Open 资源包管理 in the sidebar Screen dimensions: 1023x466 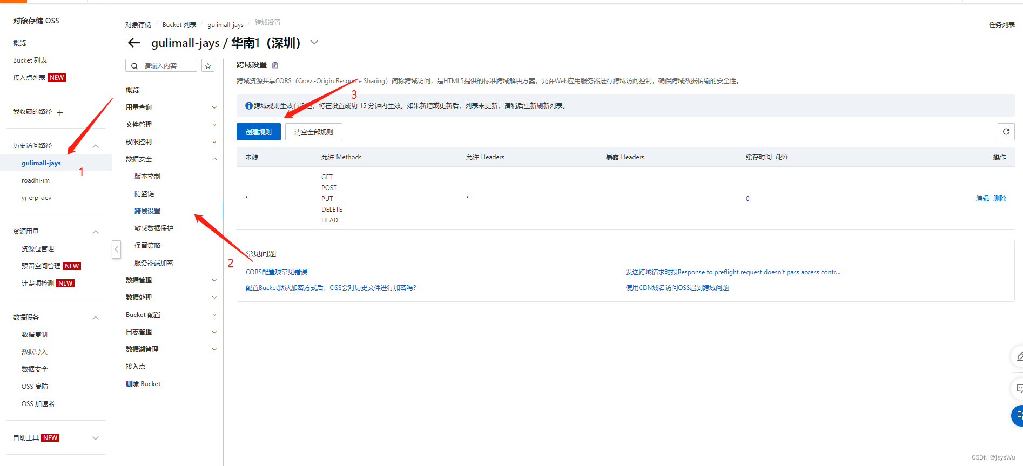pyautogui.click(x=38, y=249)
